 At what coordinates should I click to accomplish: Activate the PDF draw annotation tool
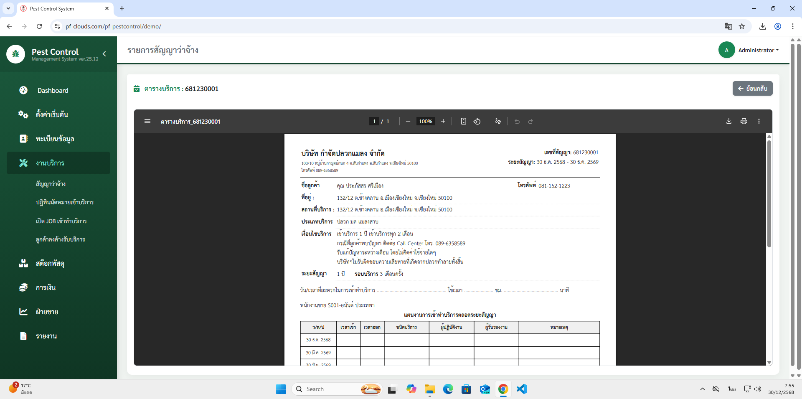pos(498,122)
